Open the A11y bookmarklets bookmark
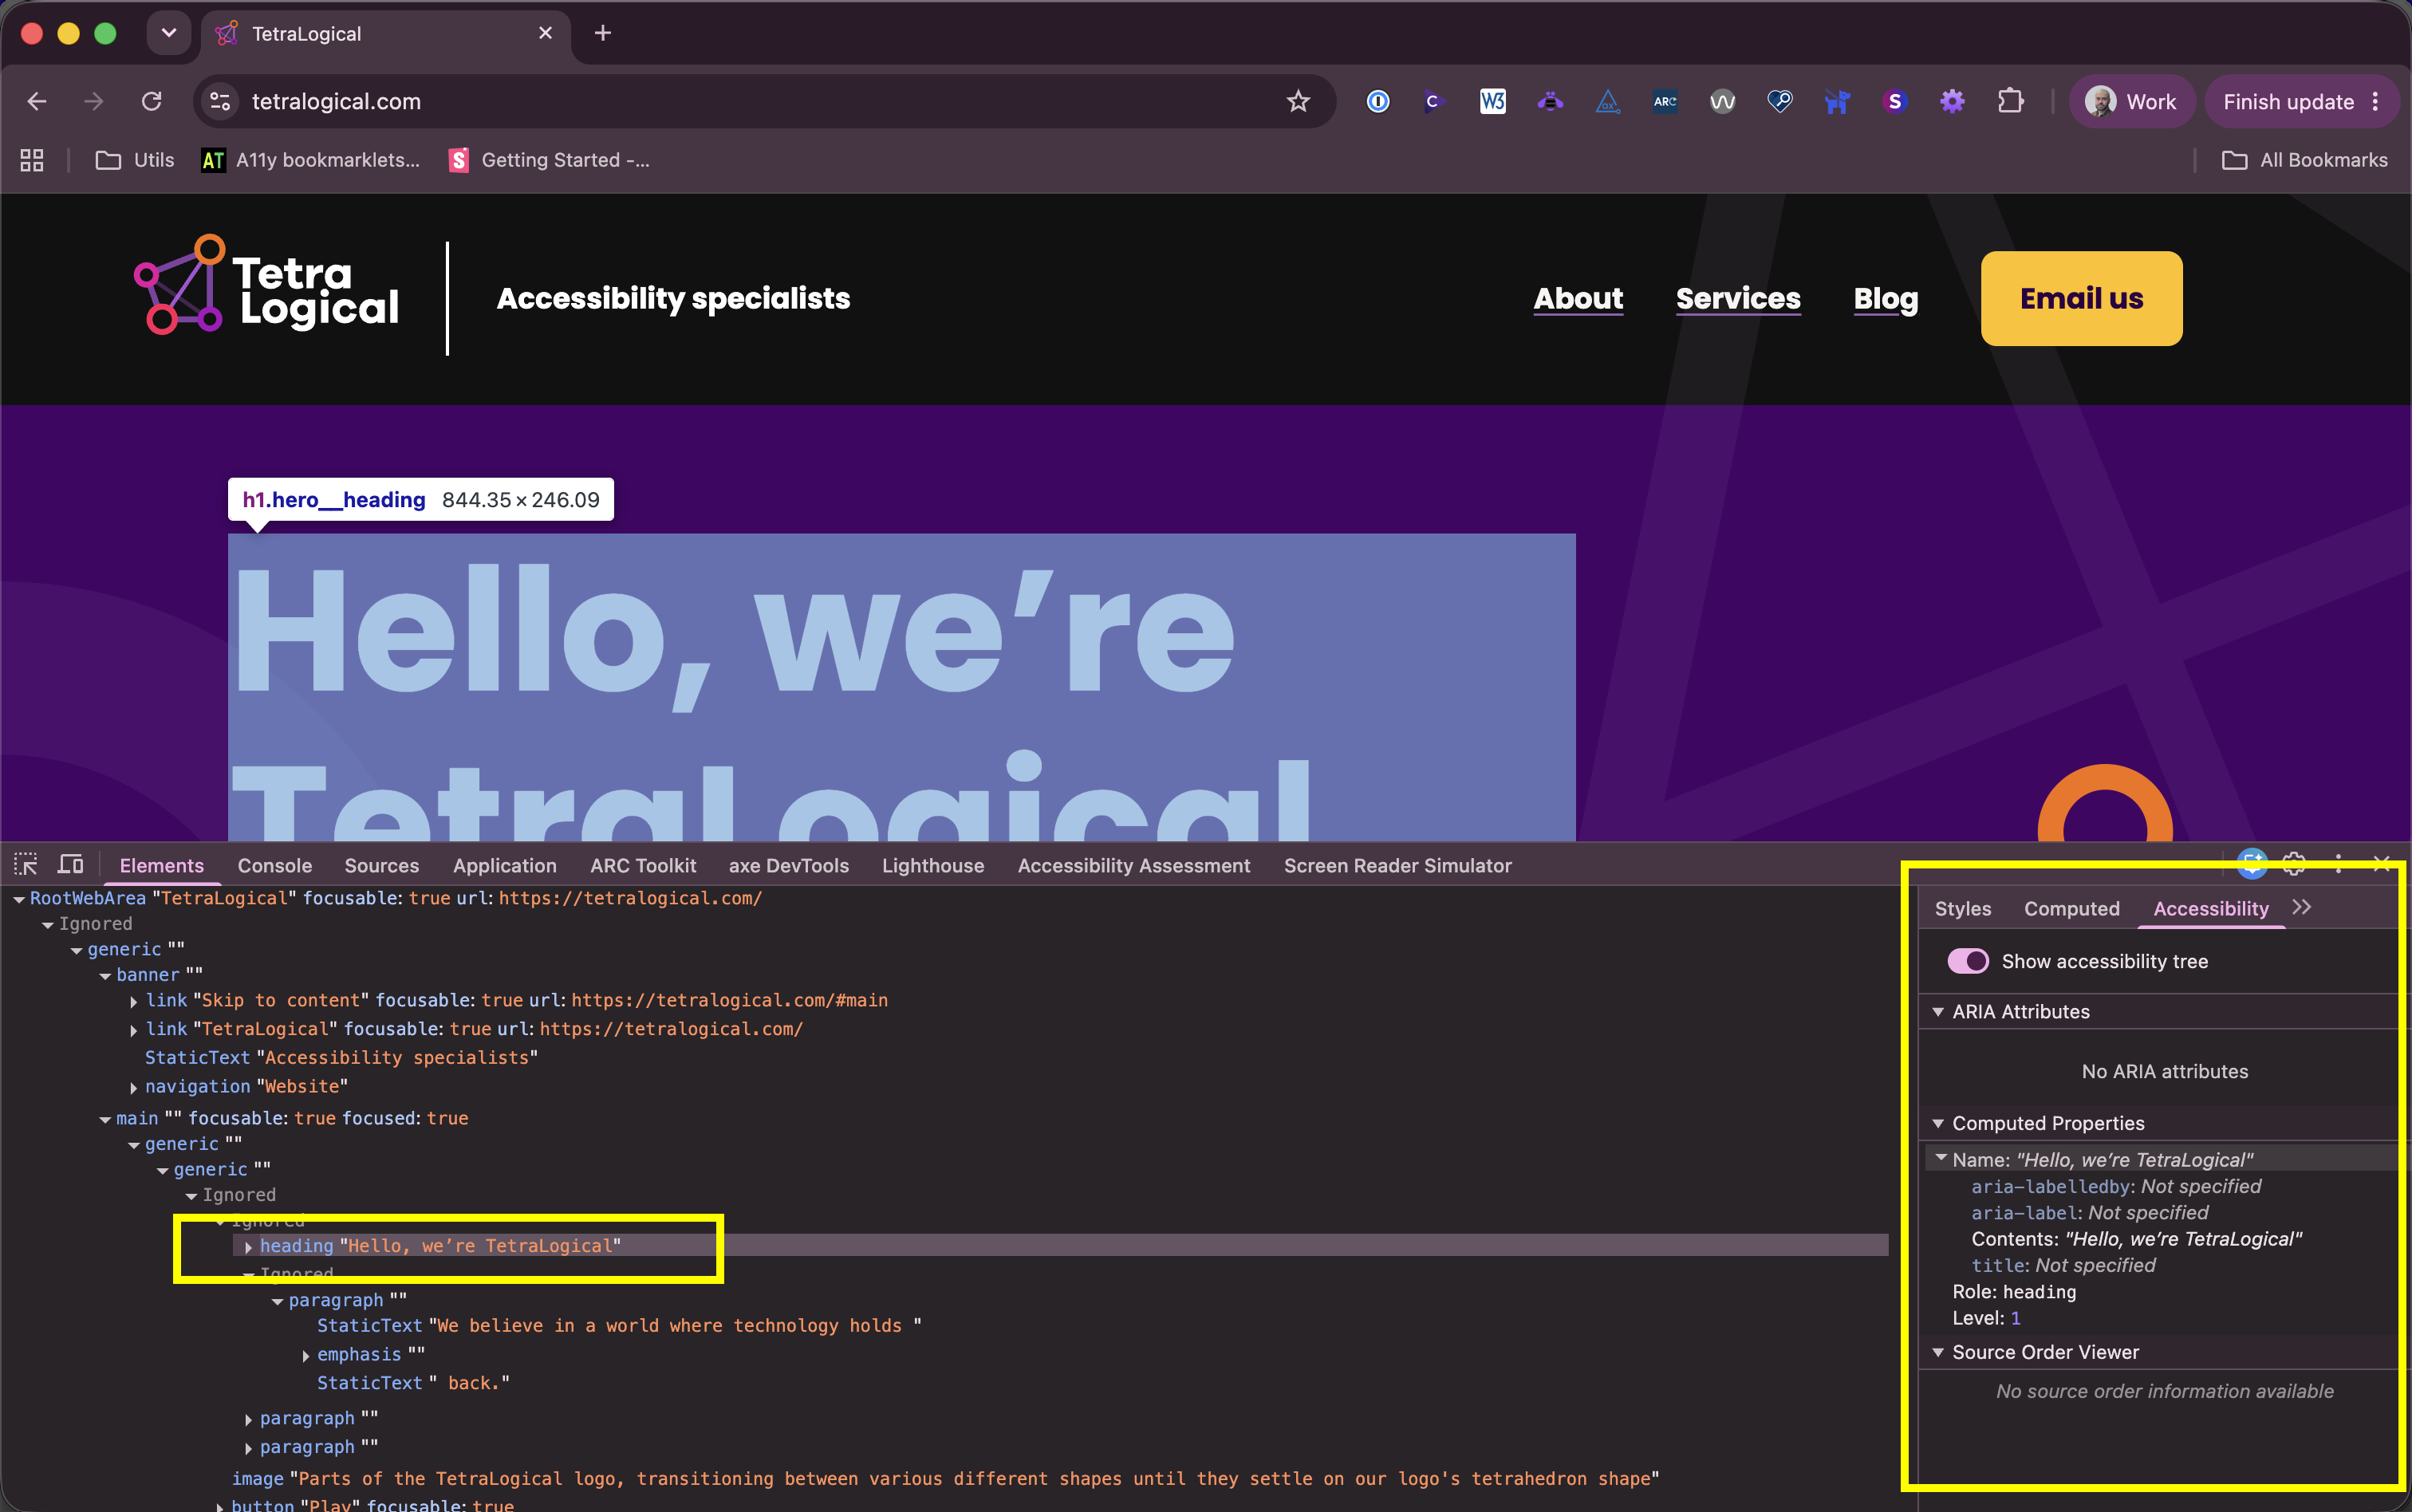 click(311, 160)
